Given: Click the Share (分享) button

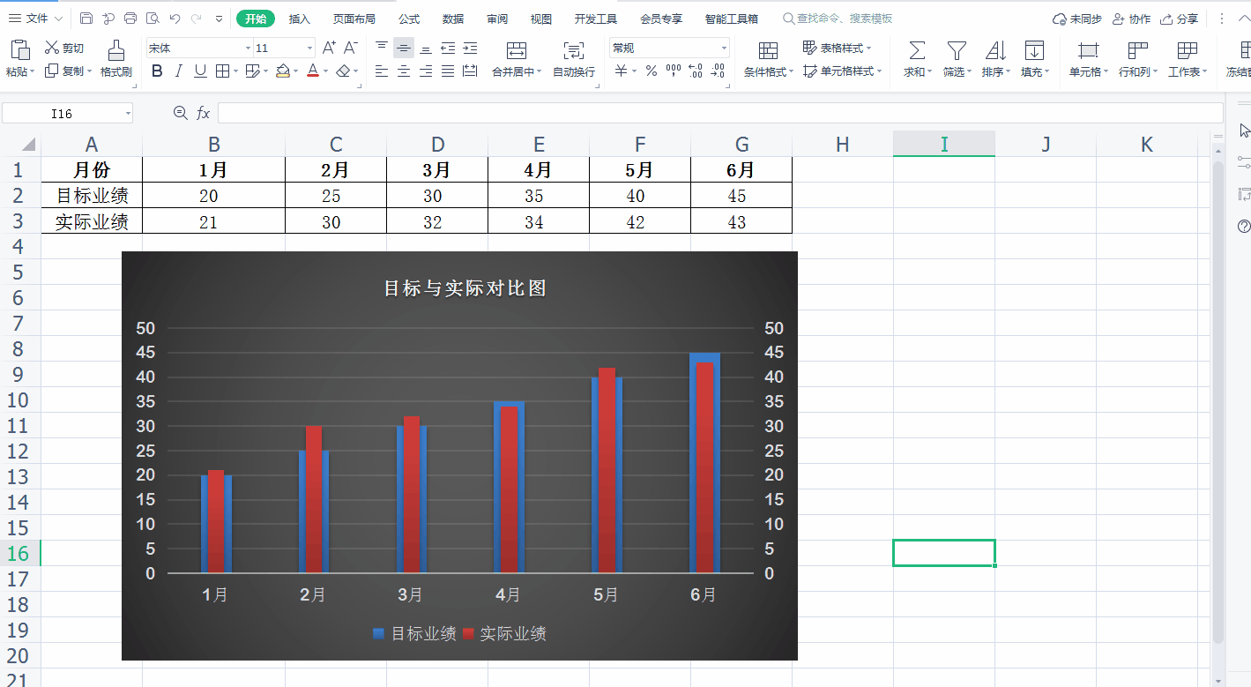Looking at the screenshot, I should point(1179,19).
